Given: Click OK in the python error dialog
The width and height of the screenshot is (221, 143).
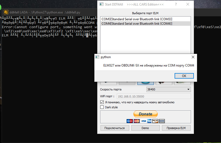Looking at the screenshot, I should (184, 76).
